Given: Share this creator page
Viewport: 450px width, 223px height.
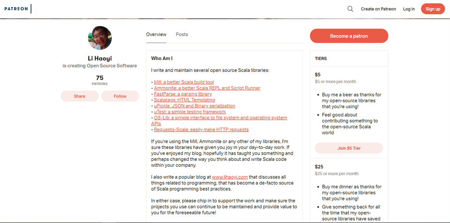Looking at the screenshot, I should [80, 96].
